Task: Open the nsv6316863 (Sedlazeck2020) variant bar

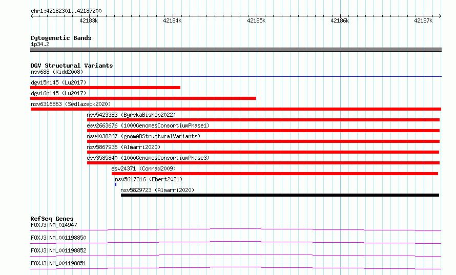Action: click(236, 109)
